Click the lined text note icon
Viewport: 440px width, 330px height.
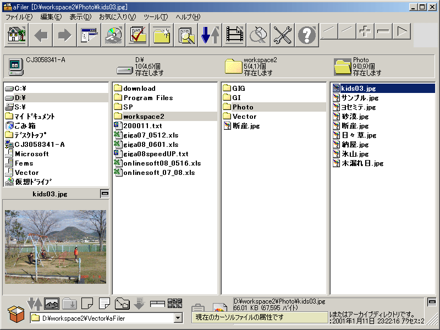click(105, 304)
